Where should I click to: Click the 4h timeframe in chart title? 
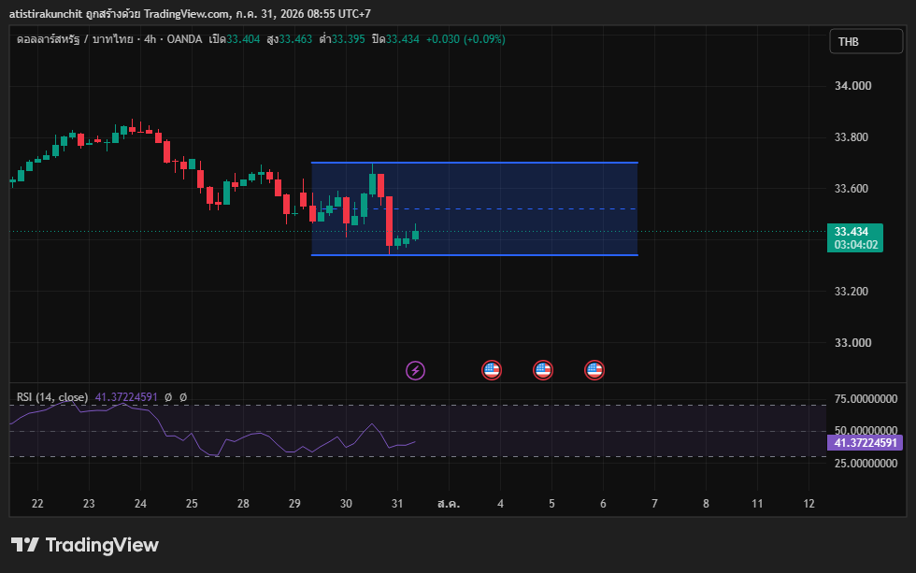point(150,39)
